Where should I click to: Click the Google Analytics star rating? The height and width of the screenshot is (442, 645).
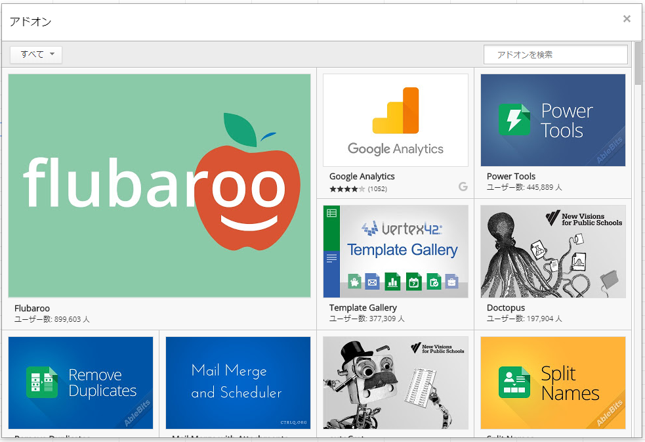click(346, 189)
